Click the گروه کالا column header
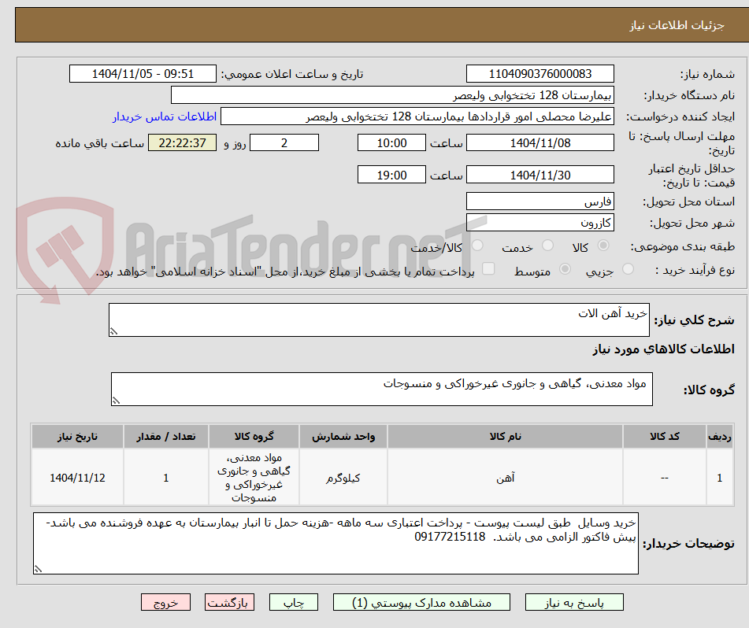Viewport: 749px width, 628px height. 254,437
